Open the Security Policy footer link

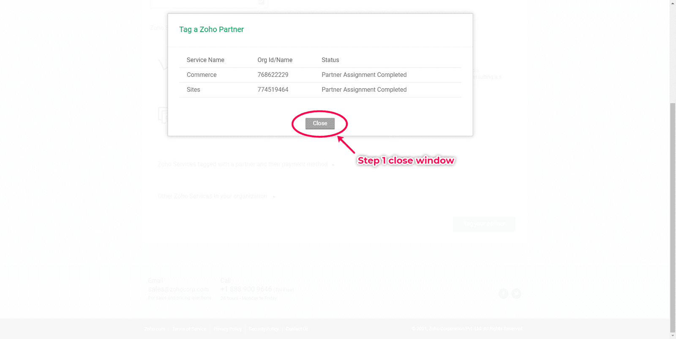click(264, 329)
